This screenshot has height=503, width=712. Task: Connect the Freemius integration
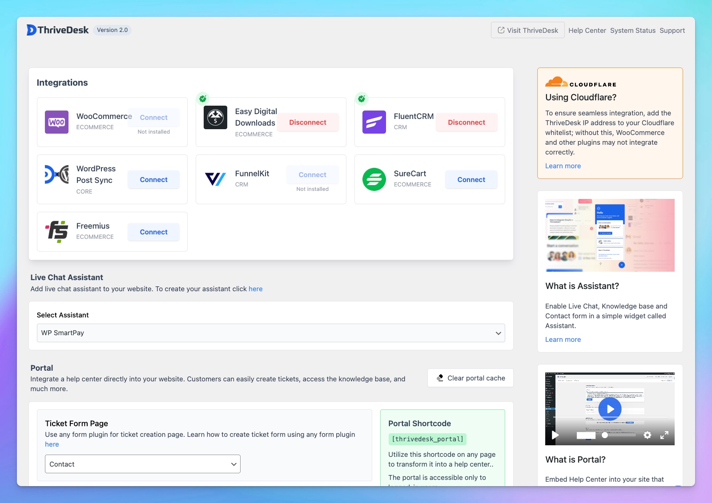click(154, 232)
